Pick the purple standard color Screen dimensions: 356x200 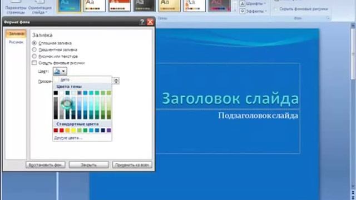point(109,131)
